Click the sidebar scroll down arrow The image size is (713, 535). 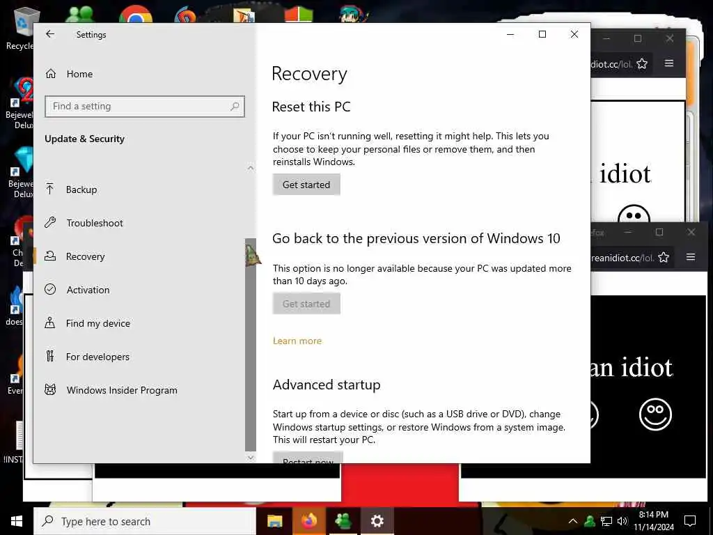click(x=251, y=458)
